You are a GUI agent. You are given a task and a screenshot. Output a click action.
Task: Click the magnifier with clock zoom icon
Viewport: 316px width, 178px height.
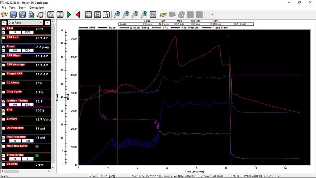(144, 15)
